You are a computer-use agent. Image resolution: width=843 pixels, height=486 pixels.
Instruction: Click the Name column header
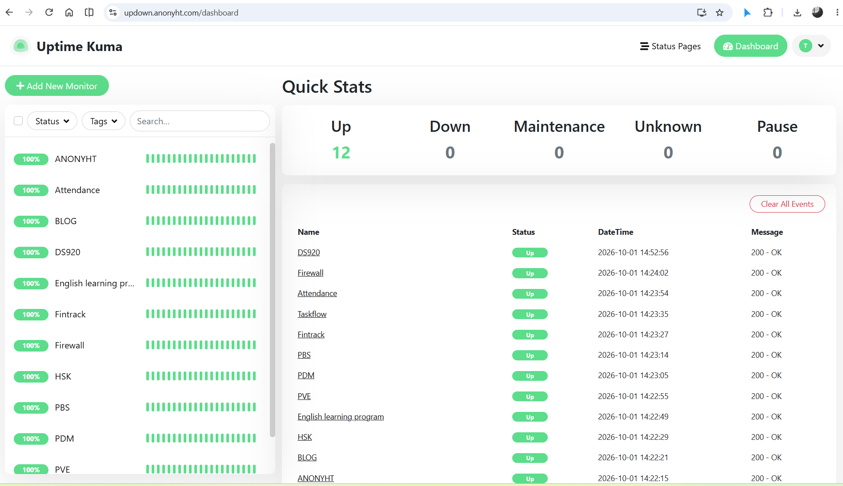pos(309,232)
